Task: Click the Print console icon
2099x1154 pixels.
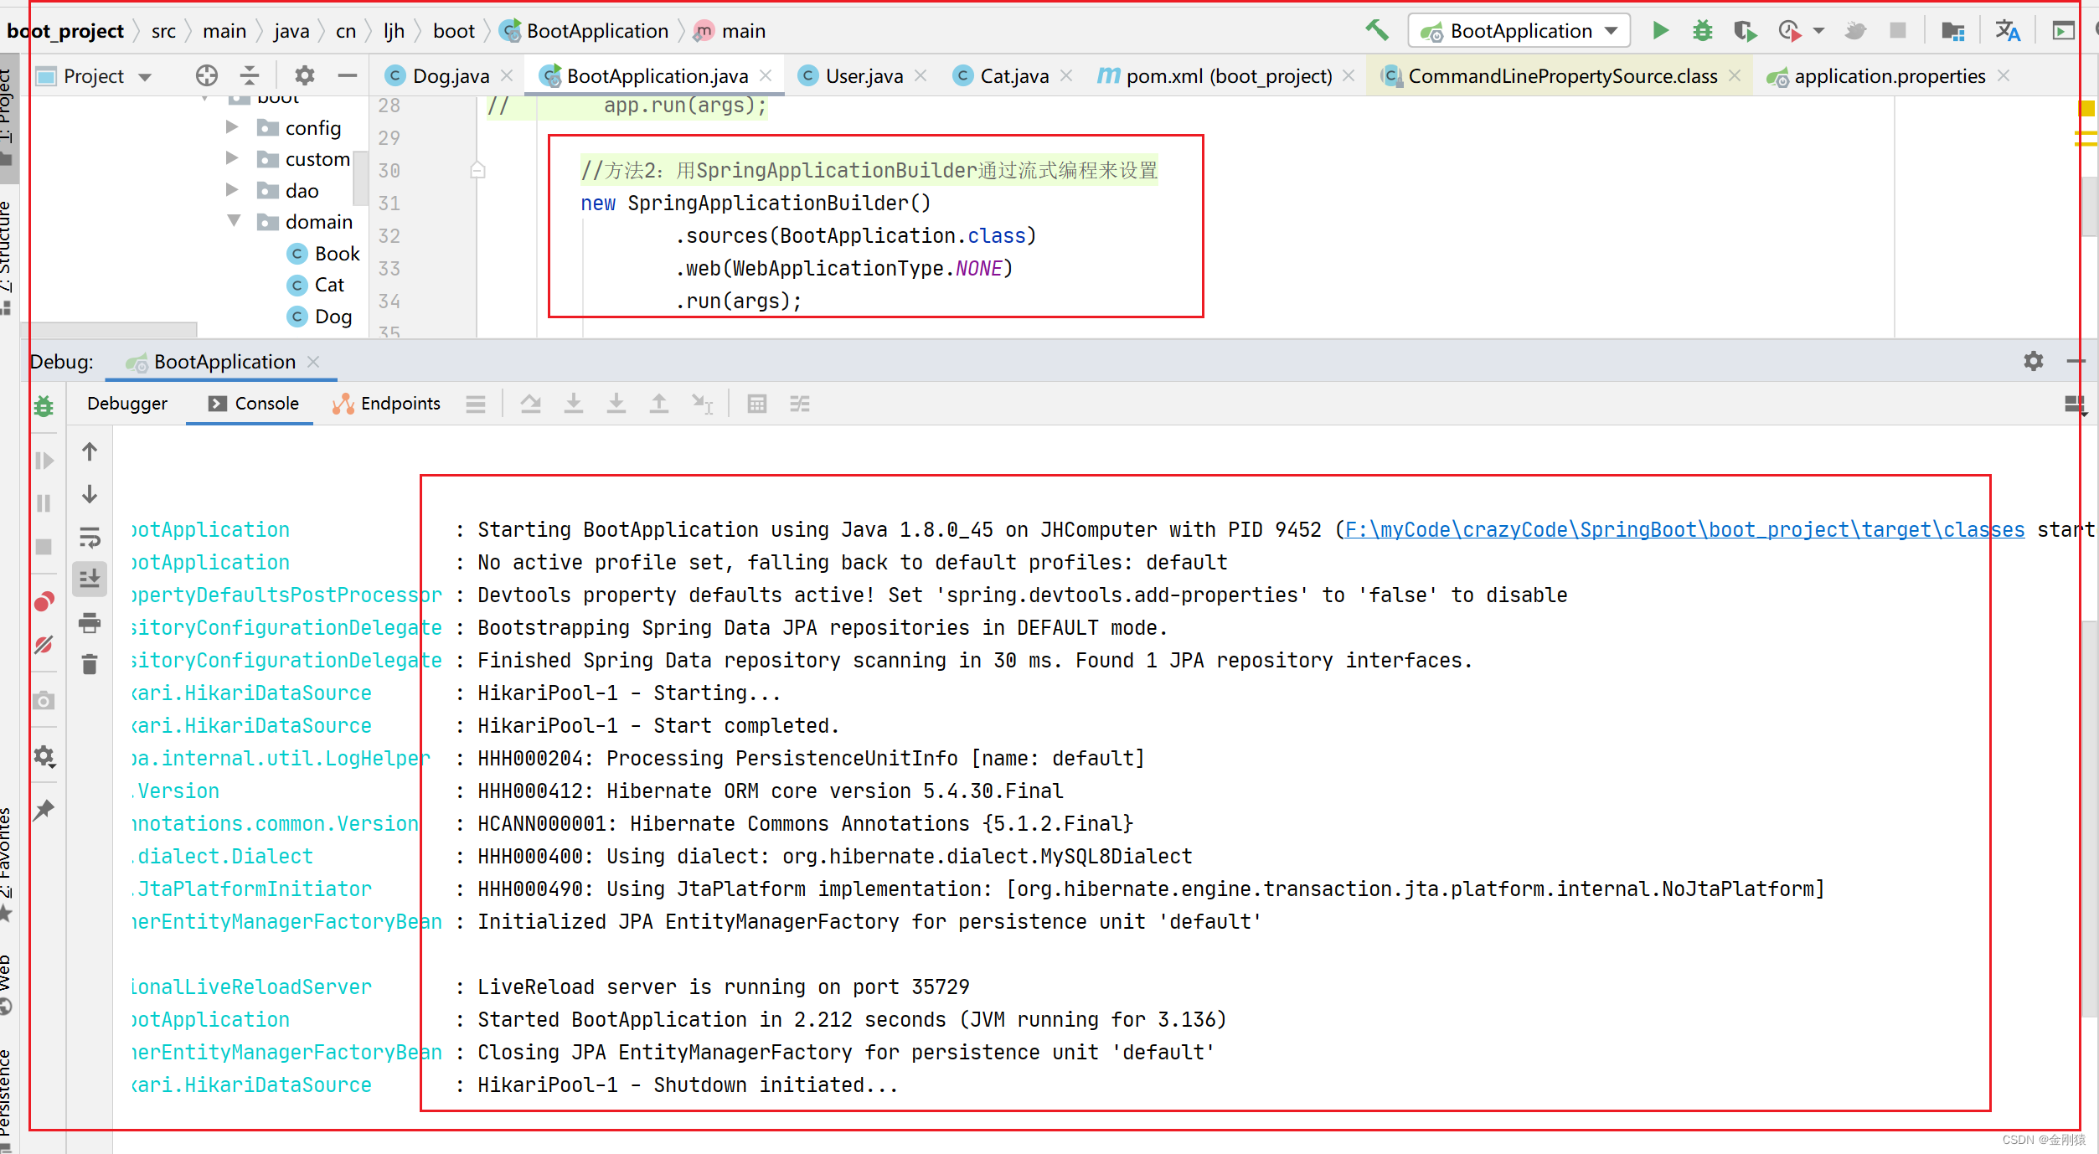Action: (x=90, y=622)
